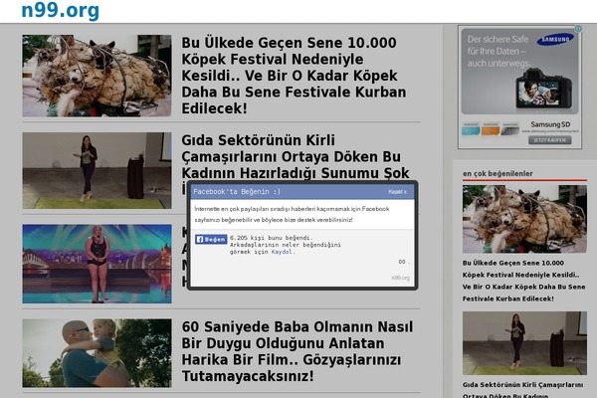Open the woman presenter article thumbnail in main list
597x398 pixels.
(97, 170)
